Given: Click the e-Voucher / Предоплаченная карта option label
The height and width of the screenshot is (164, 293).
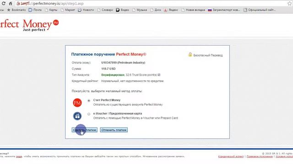Looking at the screenshot, I should pos(118,113).
